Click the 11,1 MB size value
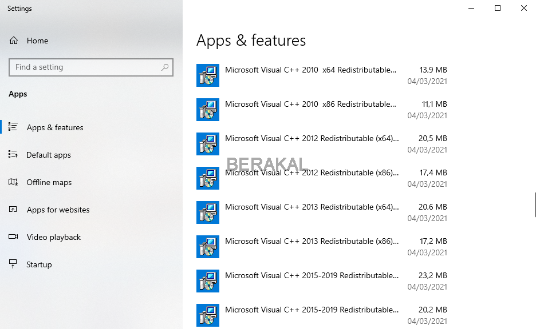 pyautogui.click(x=435, y=105)
